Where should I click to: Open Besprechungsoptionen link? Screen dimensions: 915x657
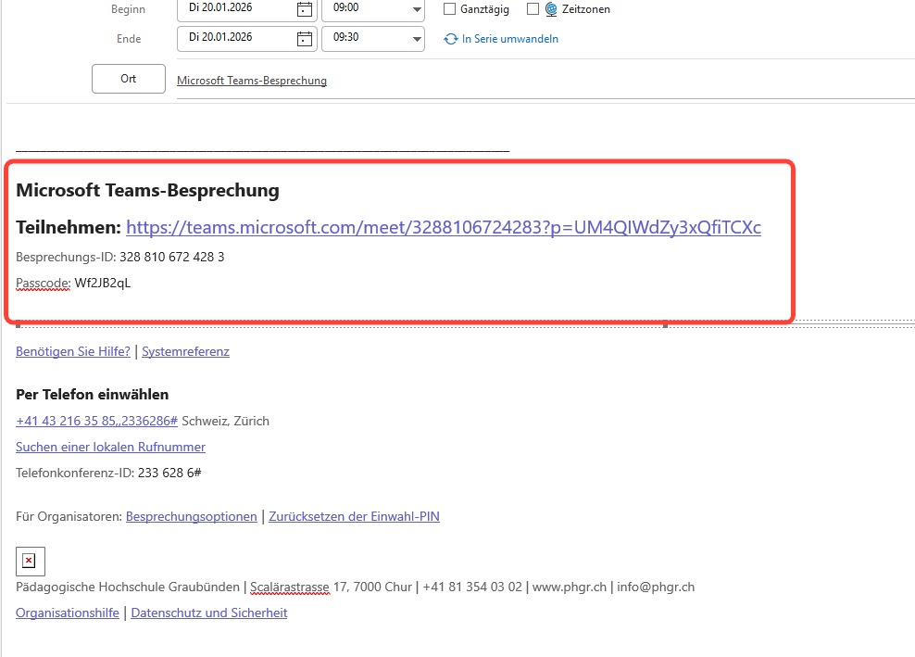point(192,516)
